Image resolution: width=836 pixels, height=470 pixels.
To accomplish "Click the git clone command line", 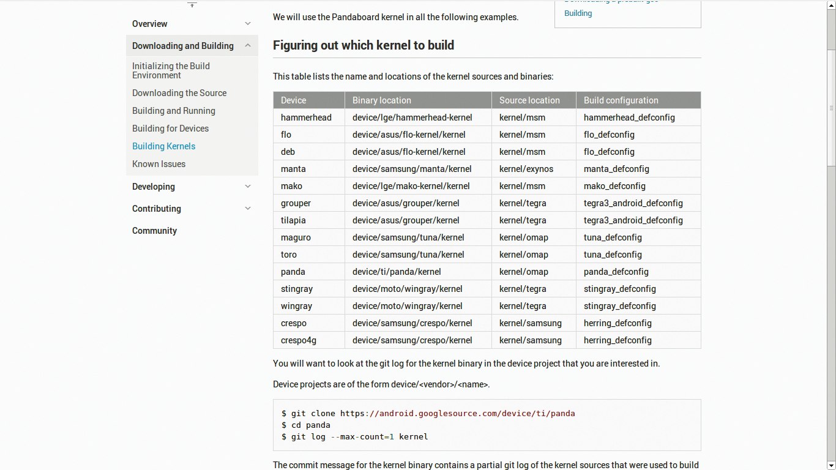I will [x=428, y=413].
